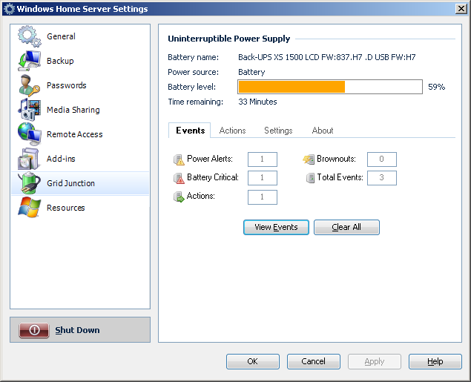471x382 pixels.
Task: Click the Actions green arrow icon
Action: click(179, 197)
